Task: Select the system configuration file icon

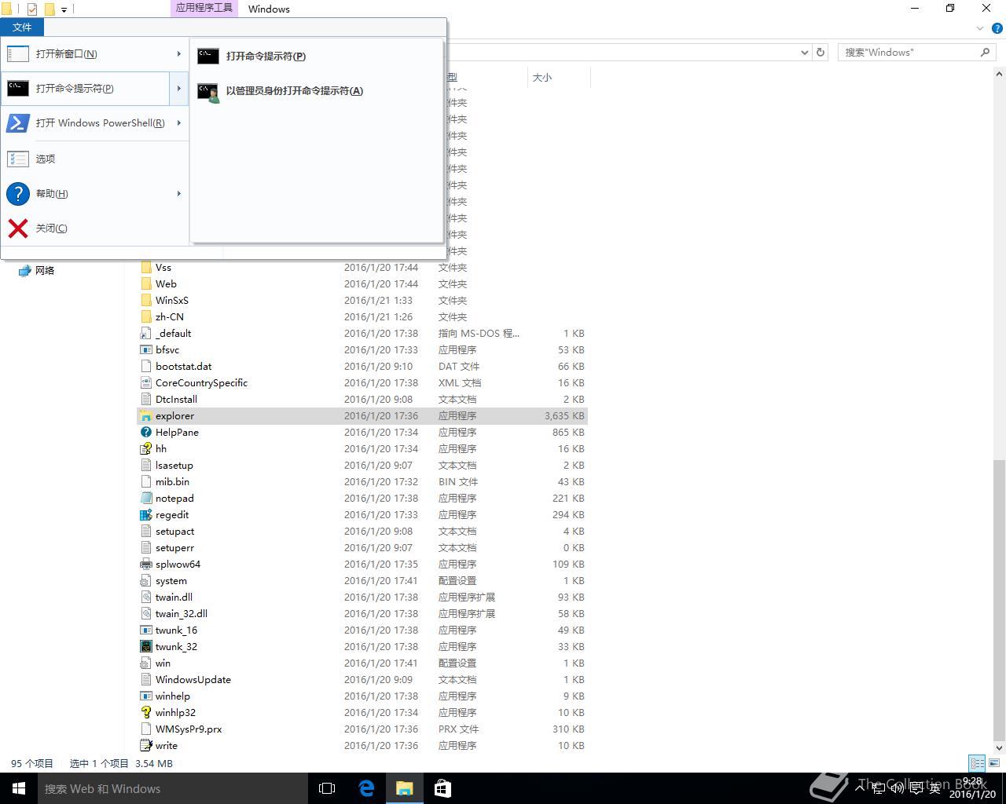Action: pyautogui.click(x=145, y=581)
